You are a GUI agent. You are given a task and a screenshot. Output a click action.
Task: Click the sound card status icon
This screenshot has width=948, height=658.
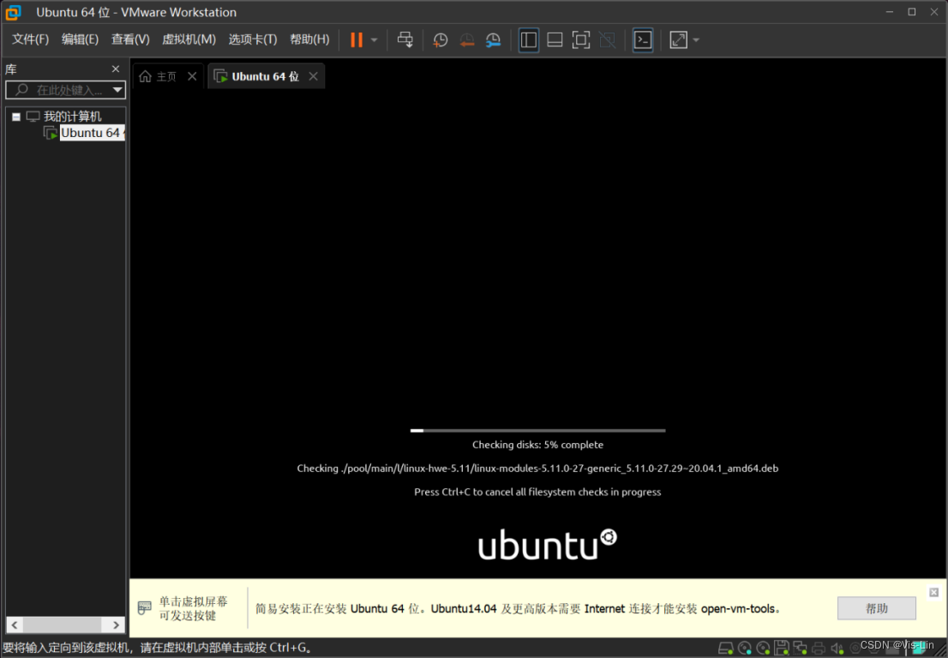837,649
